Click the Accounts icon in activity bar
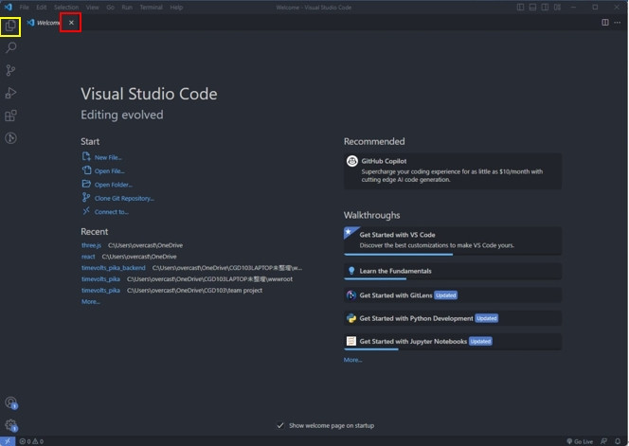 [11, 402]
